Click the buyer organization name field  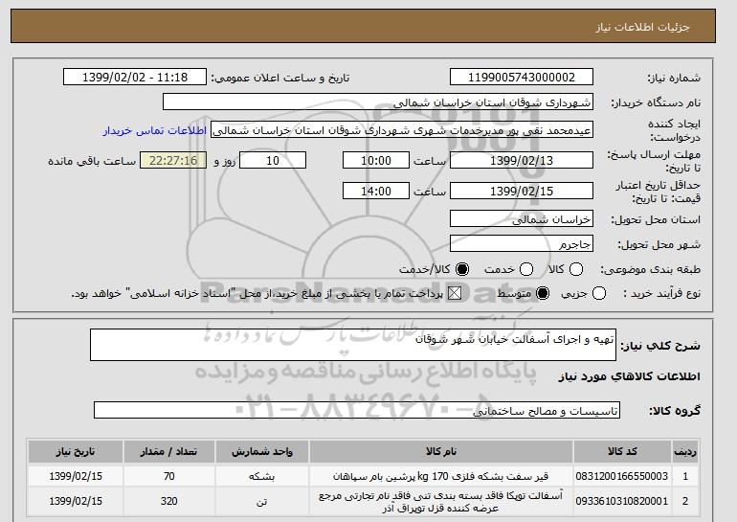coord(378,102)
